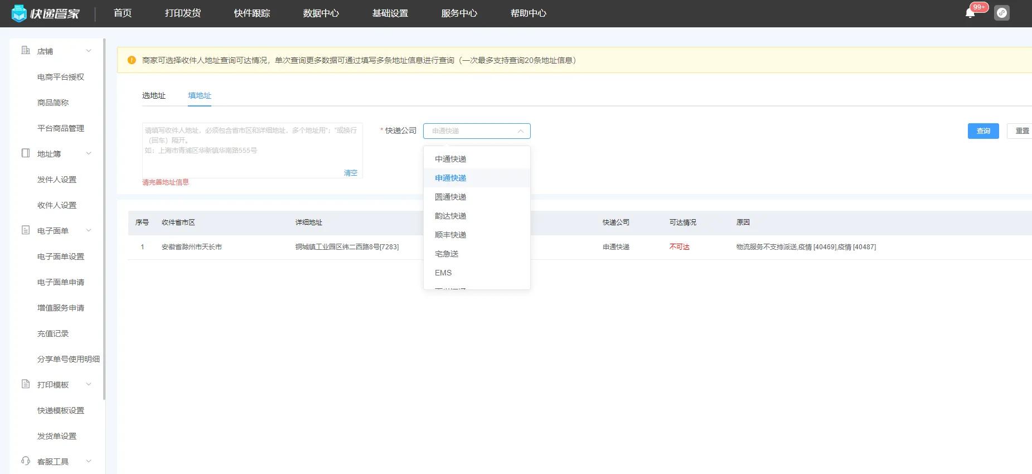Click the 快递公司 select input field
This screenshot has height=474, width=1032.
pos(477,131)
